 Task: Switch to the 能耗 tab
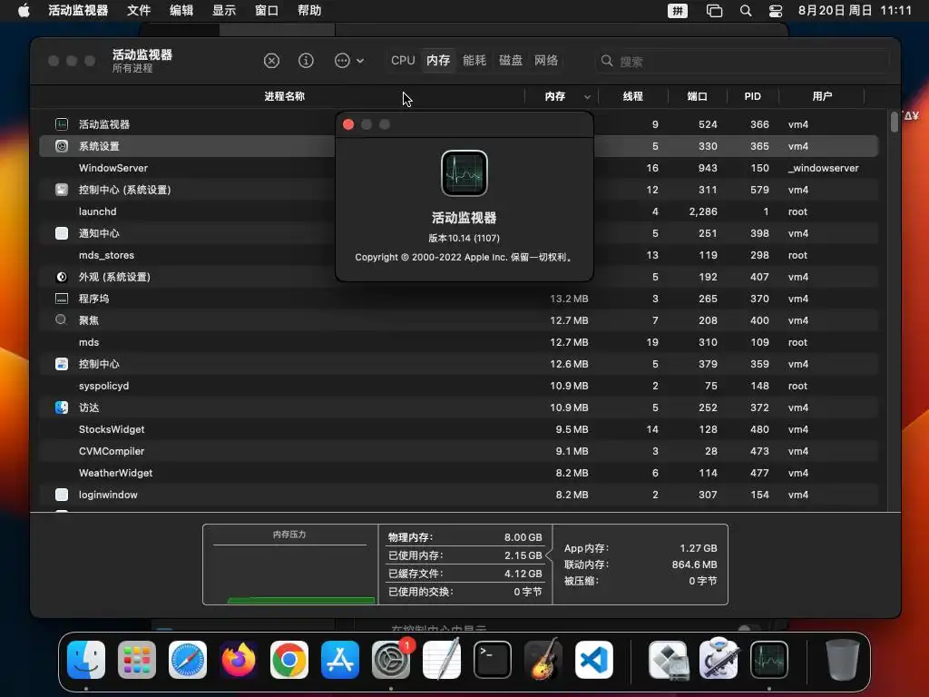(474, 61)
